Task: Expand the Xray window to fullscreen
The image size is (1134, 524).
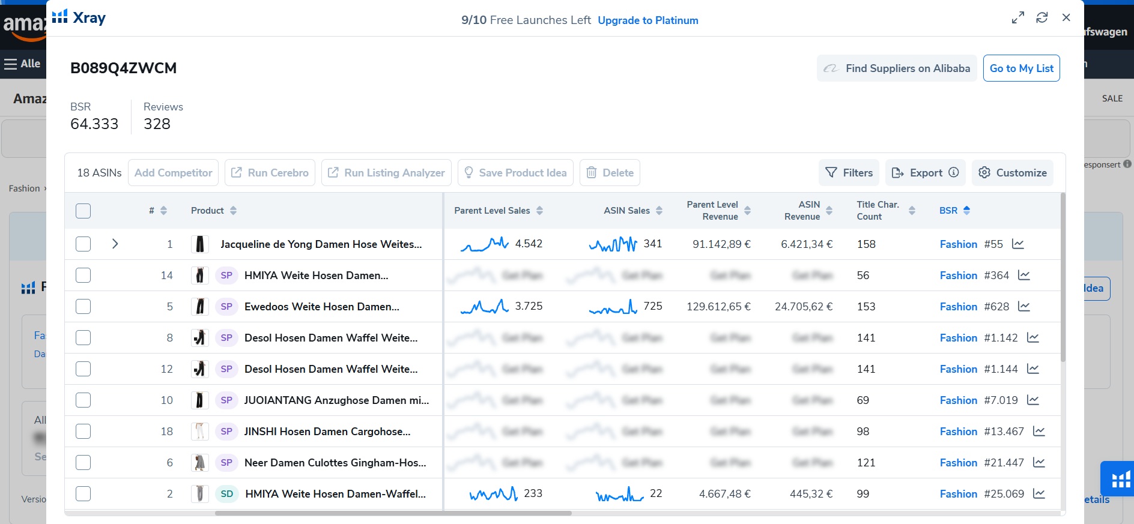Action: [x=1017, y=18]
